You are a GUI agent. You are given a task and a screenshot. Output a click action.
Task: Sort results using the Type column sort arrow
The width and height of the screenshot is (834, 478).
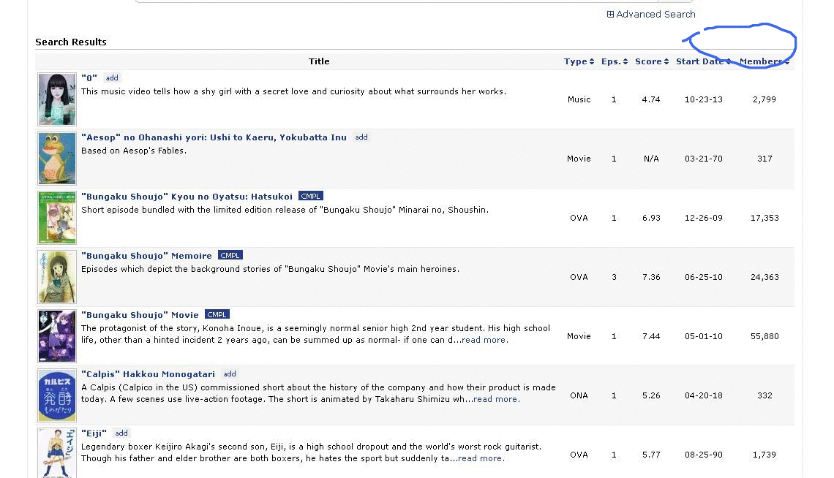592,61
